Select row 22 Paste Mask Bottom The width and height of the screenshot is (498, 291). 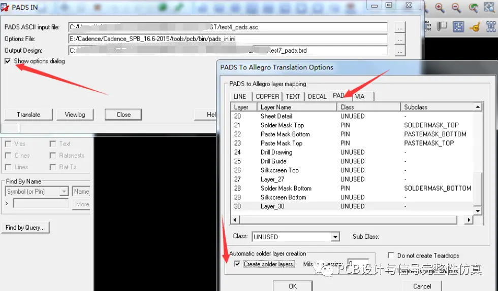[x=353, y=134]
